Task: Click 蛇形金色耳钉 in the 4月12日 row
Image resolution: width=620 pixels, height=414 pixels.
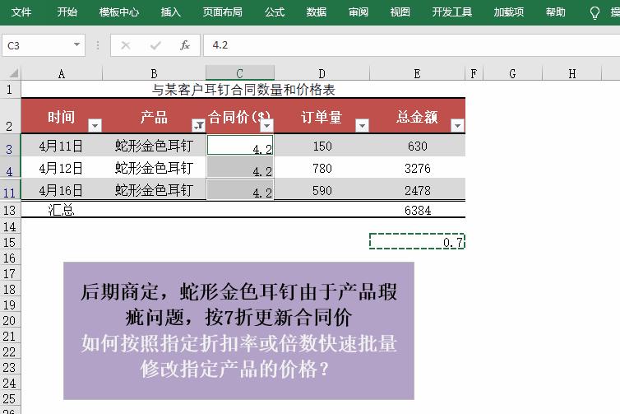Action: pyautogui.click(x=155, y=168)
